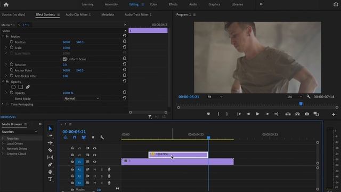The height and width of the screenshot is (192, 341).
Task: Open Audio Clip Mixer tab
Action: (78, 14)
